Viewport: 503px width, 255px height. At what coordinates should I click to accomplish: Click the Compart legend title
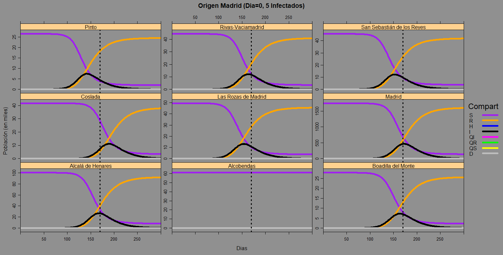(483, 106)
